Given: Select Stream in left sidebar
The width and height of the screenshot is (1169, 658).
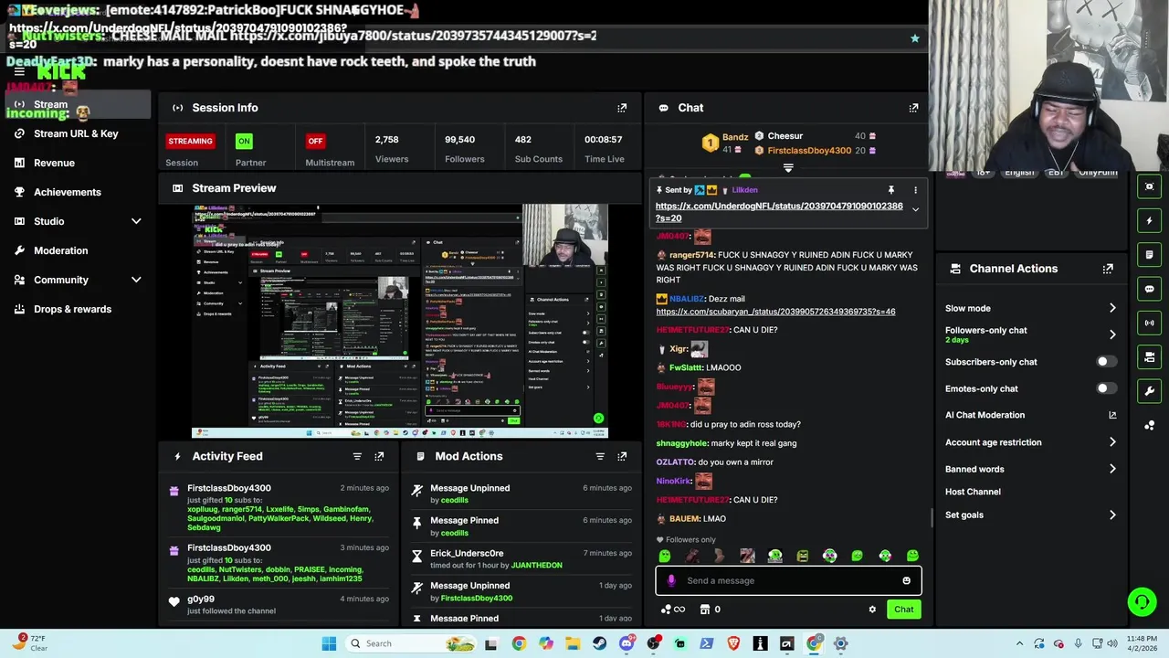Looking at the screenshot, I should 76,104.
